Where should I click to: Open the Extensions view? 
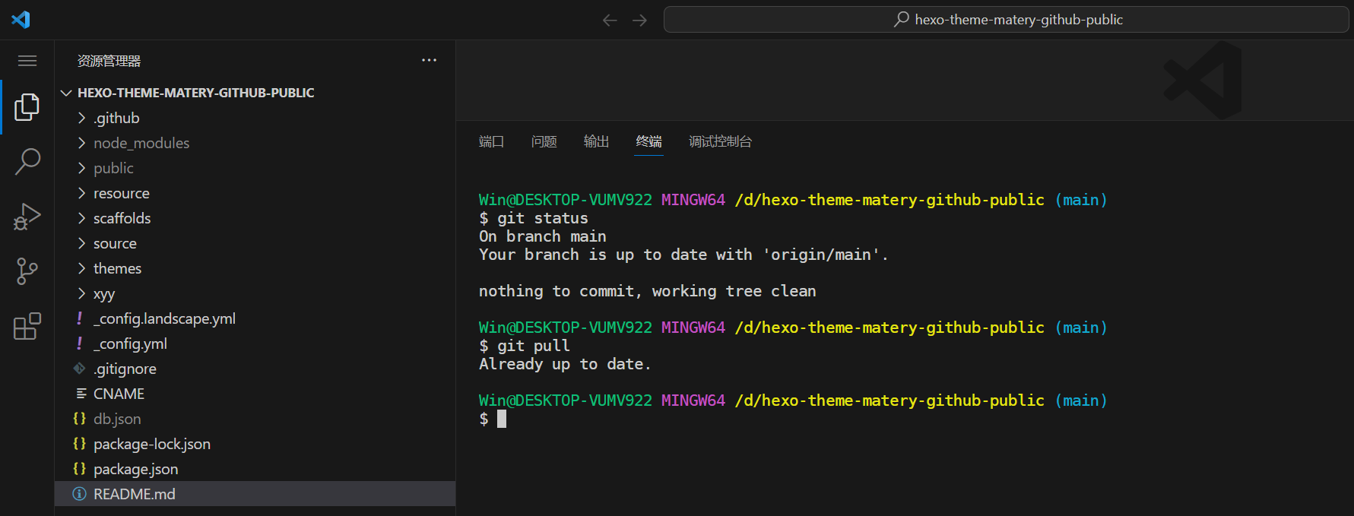pyautogui.click(x=27, y=326)
